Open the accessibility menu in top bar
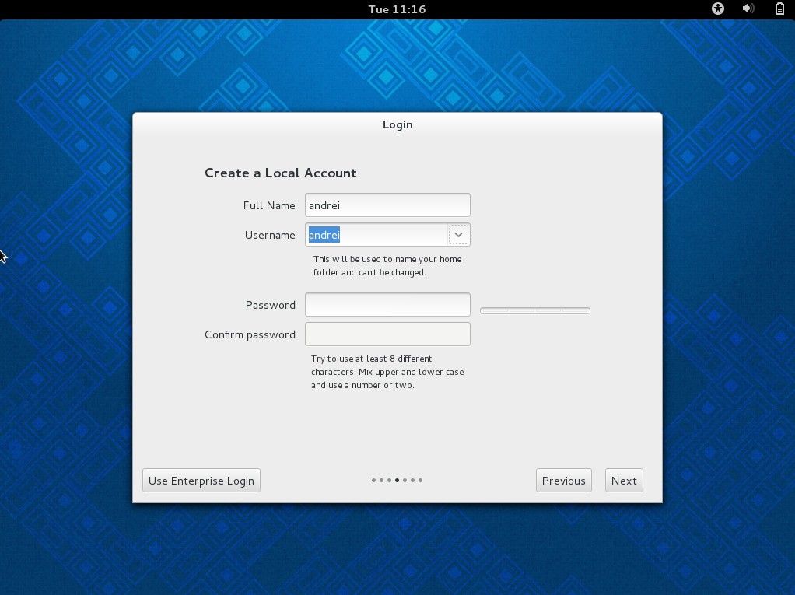Viewport: 795px width, 595px height. click(716, 9)
